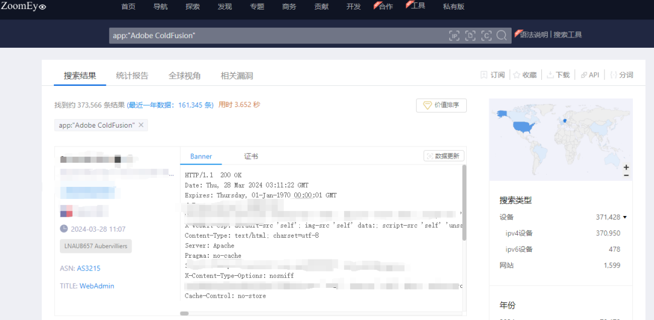Click the 数据更新 button label

coord(447,156)
